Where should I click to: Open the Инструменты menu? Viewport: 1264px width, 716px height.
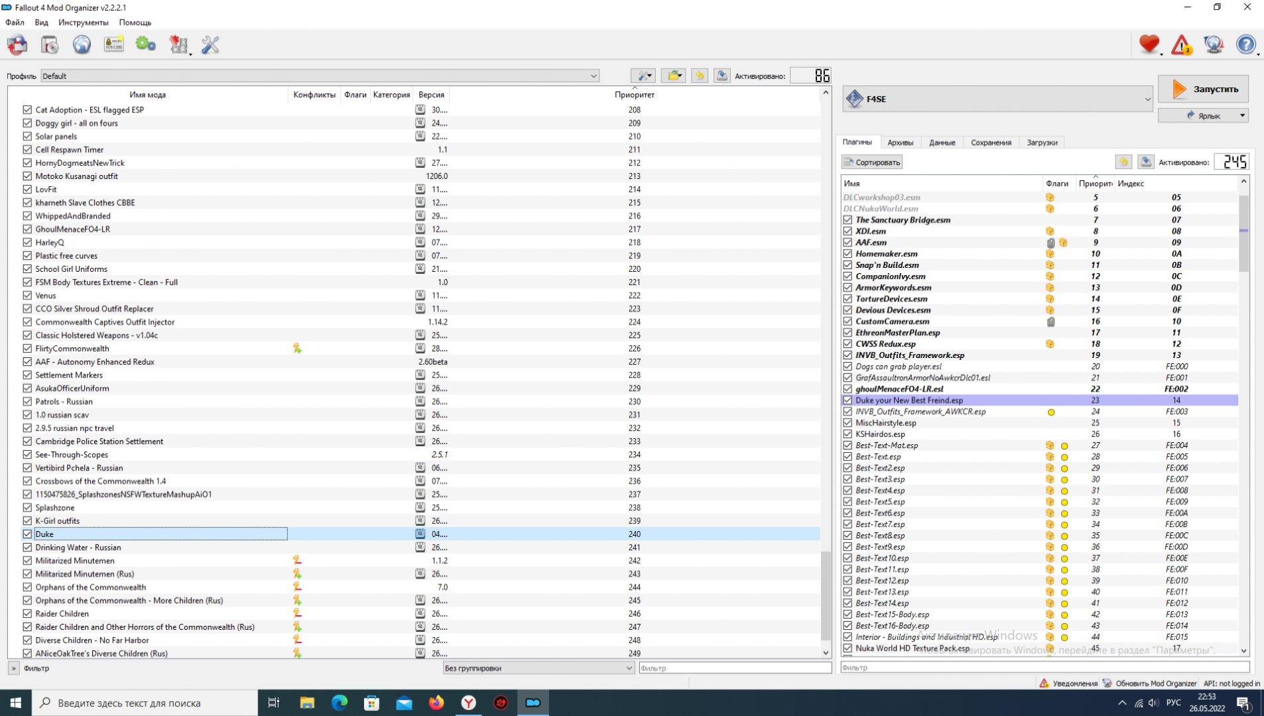pos(83,23)
